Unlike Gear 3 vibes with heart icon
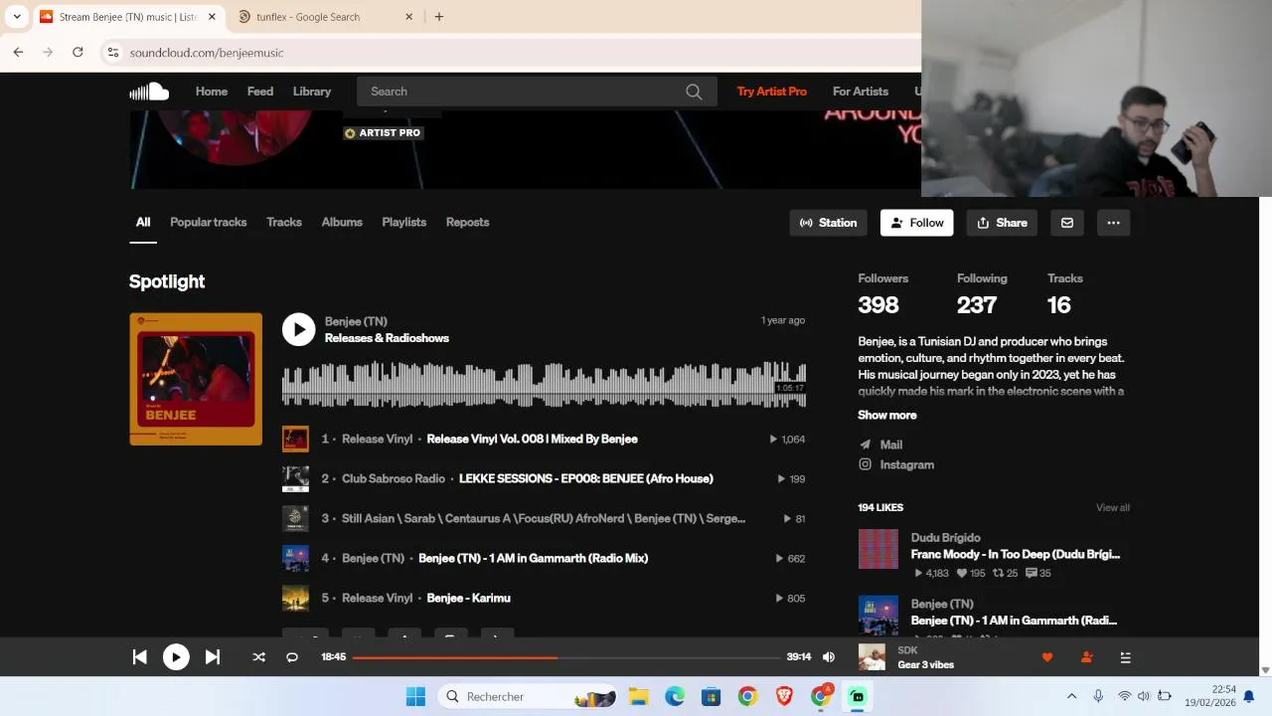The width and height of the screenshot is (1272, 716). (x=1046, y=657)
